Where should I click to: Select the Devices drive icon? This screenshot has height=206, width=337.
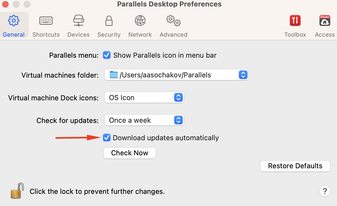[78, 21]
